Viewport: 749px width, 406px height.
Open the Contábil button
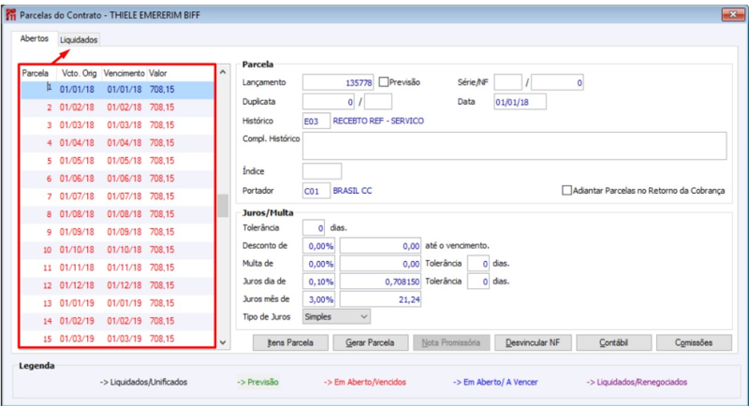tap(614, 342)
